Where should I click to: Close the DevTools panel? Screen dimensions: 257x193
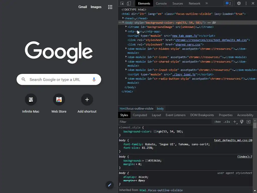point(253,3)
